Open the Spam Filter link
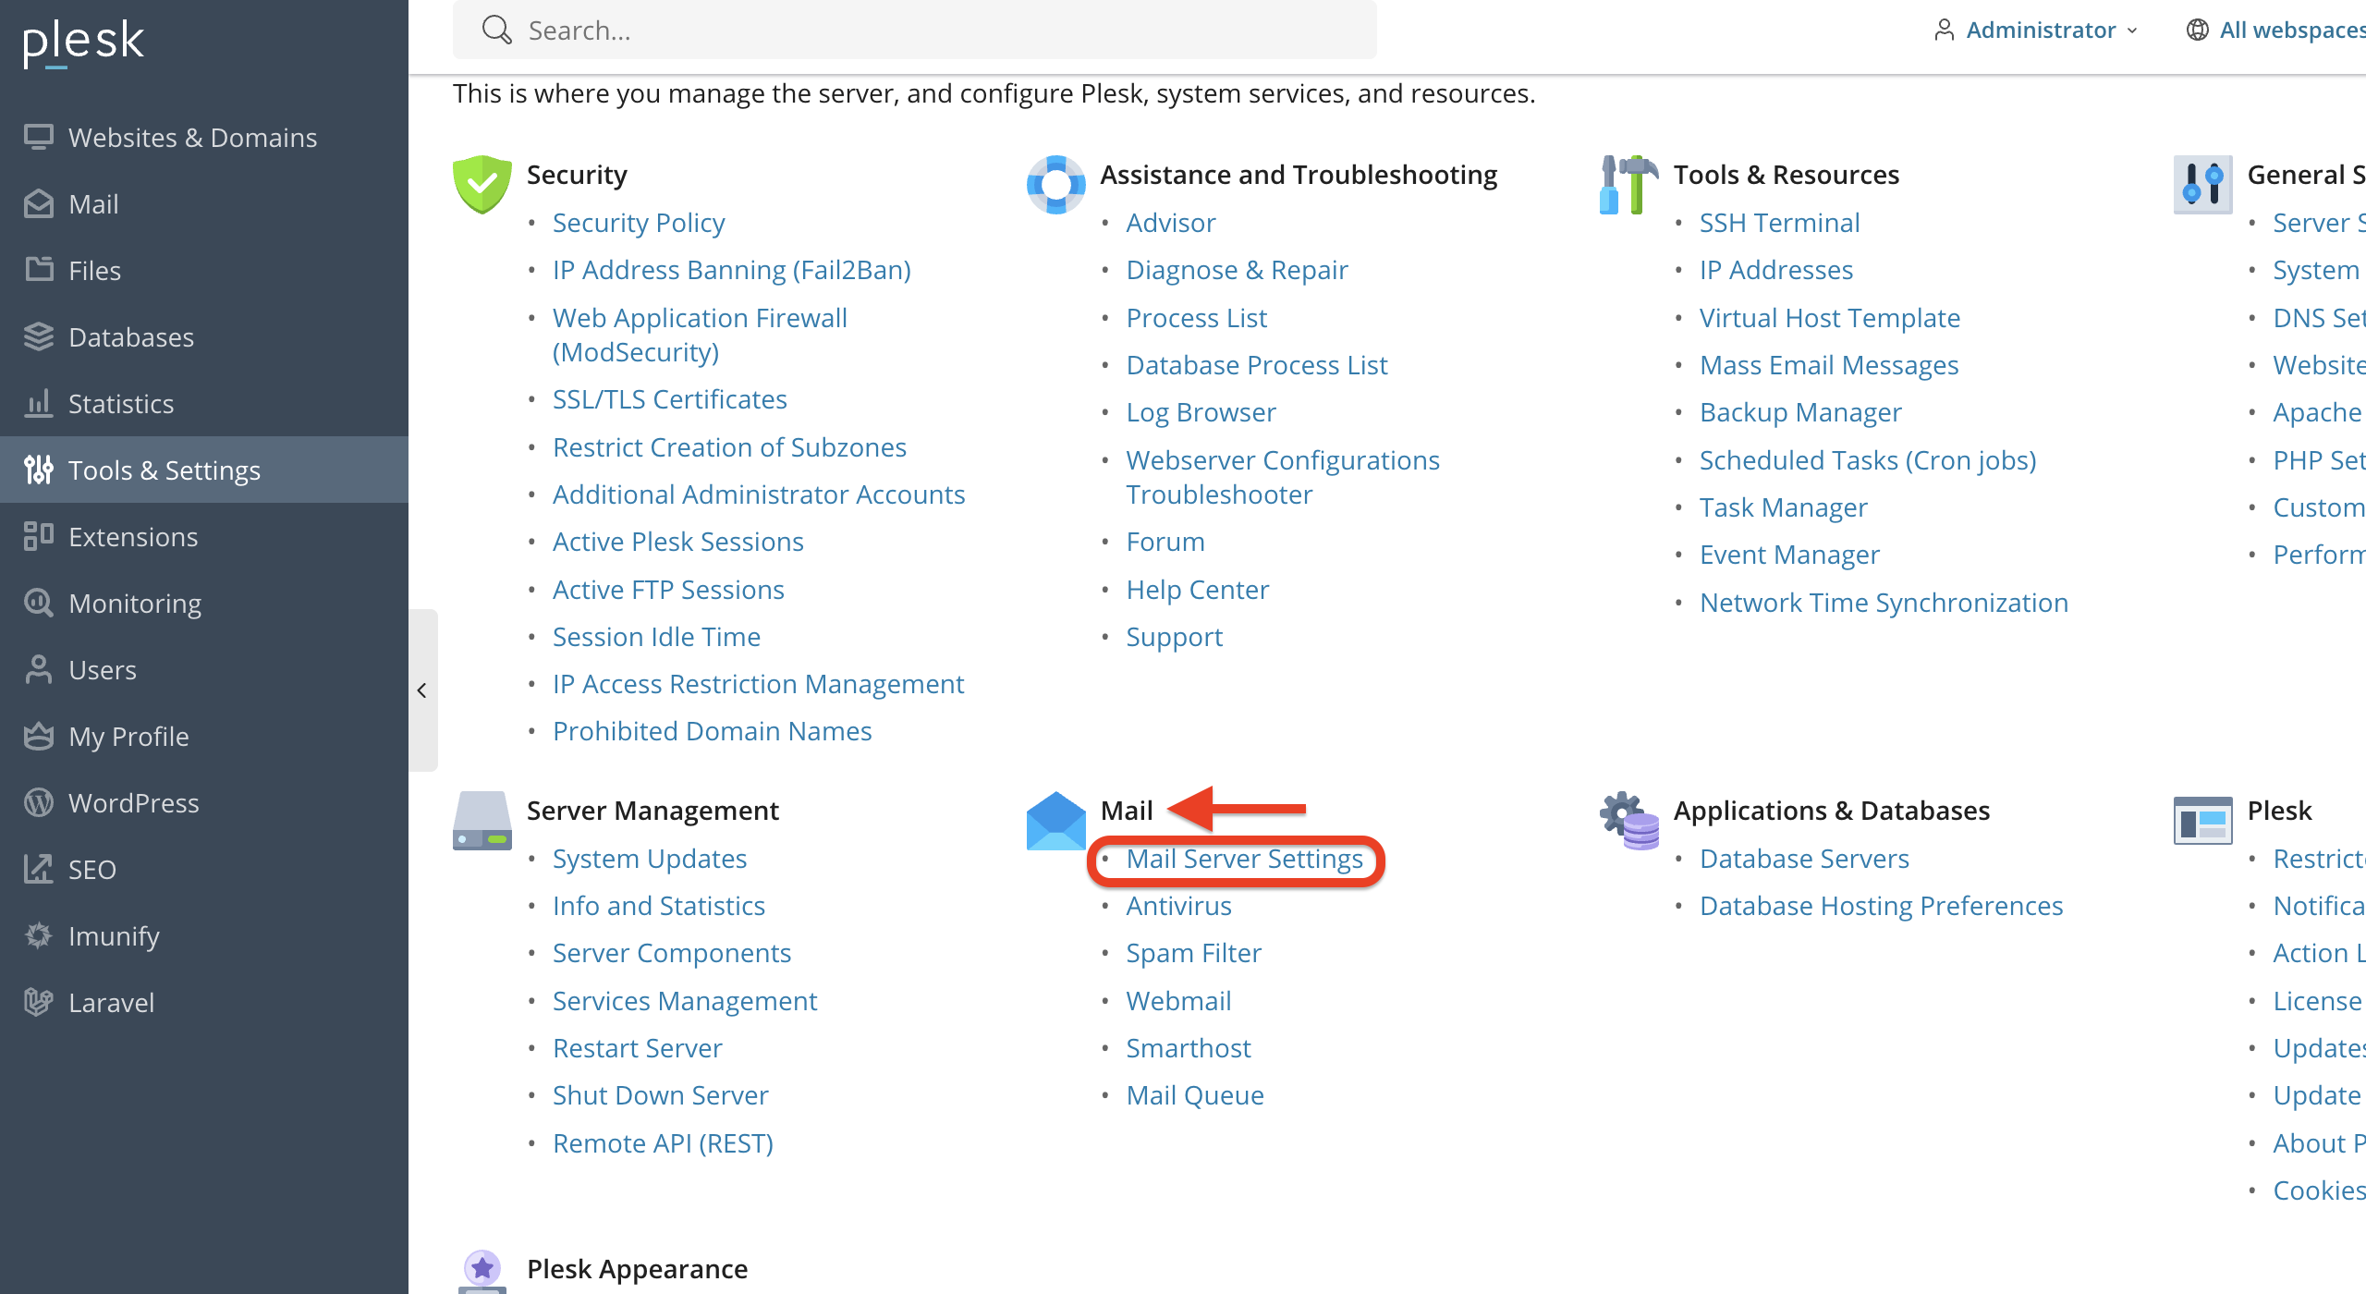 (x=1193, y=953)
